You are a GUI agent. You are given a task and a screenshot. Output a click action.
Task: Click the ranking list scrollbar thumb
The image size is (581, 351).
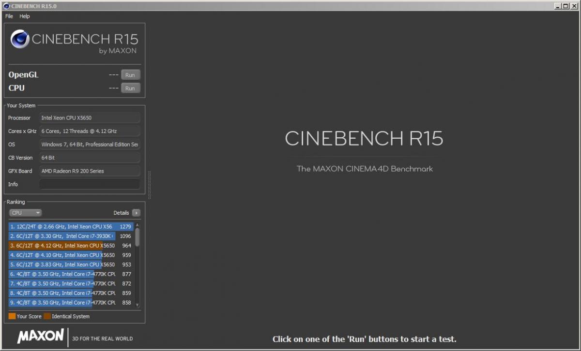[x=137, y=237]
